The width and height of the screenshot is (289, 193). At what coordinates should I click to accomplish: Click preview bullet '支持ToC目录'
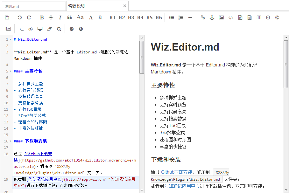(x=173, y=126)
